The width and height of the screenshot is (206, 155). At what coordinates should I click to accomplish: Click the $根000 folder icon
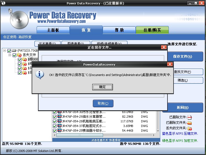pyautogui.click(x=25, y=60)
